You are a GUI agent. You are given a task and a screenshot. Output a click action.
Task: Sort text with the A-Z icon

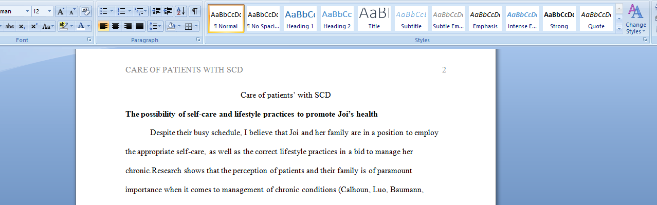[x=181, y=11]
